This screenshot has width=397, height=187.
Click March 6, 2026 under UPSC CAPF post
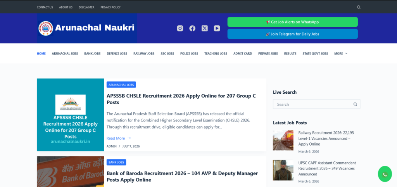pyautogui.click(x=309, y=182)
